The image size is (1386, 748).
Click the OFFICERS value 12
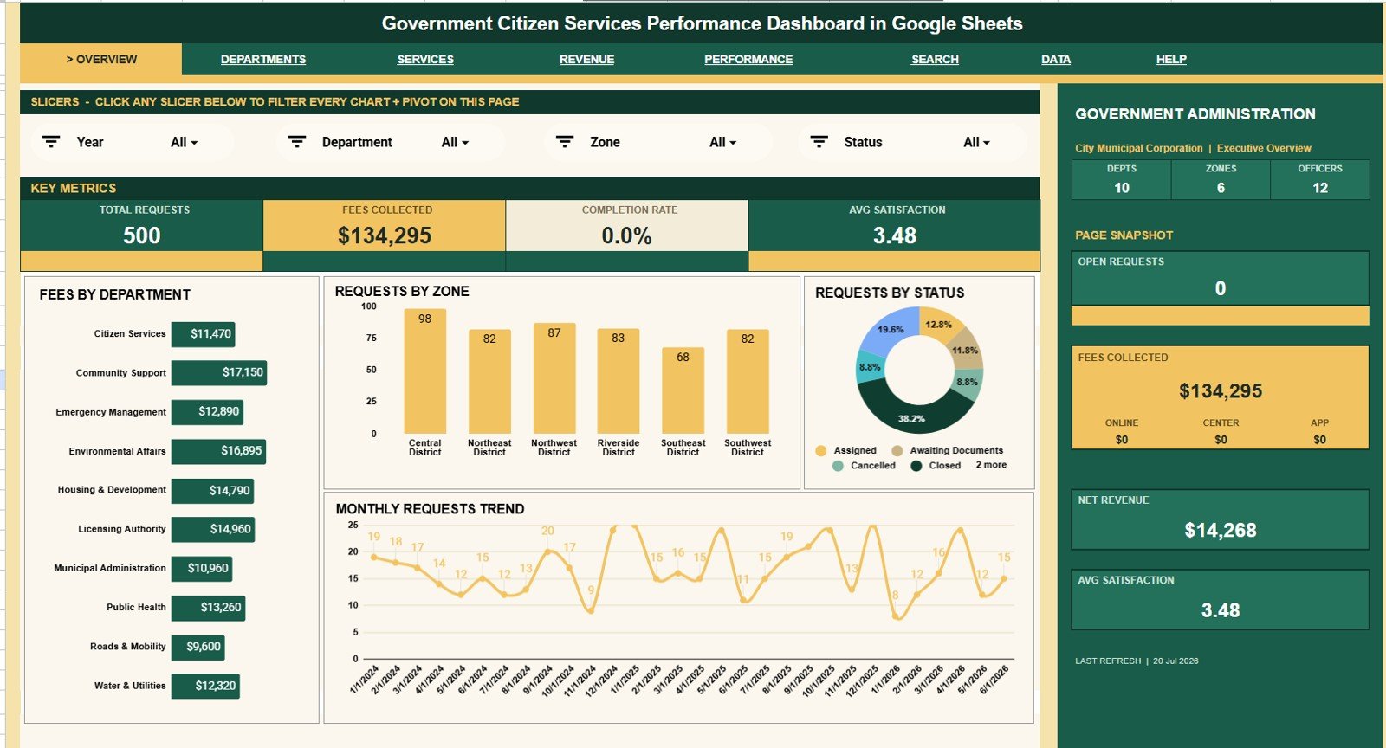click(1320, 188)
